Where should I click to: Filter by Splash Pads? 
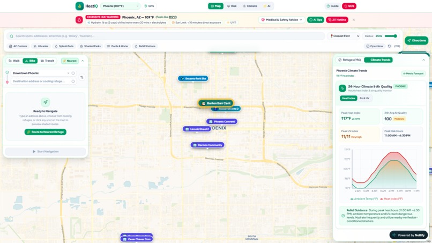tap(64, 46)
